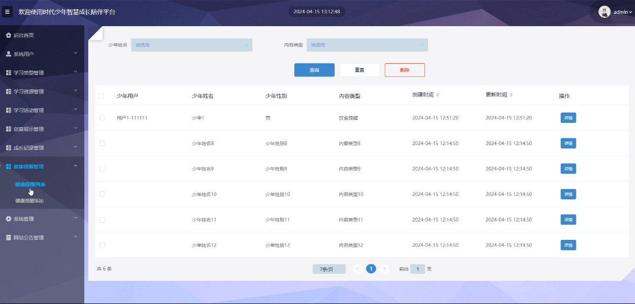Viewport: 635px width, 304px height.
Task: Select the row for 少年姓名12
Action: pos(102,245)
